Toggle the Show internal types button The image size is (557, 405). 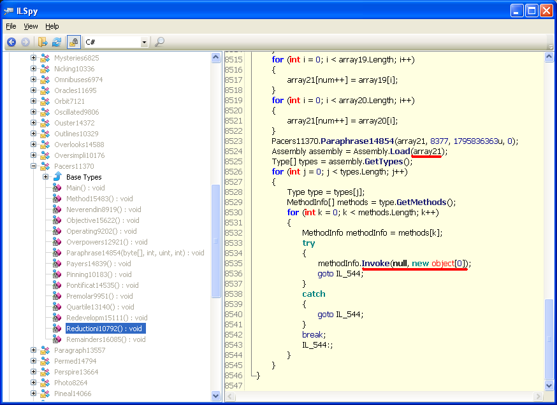[74, 42]
